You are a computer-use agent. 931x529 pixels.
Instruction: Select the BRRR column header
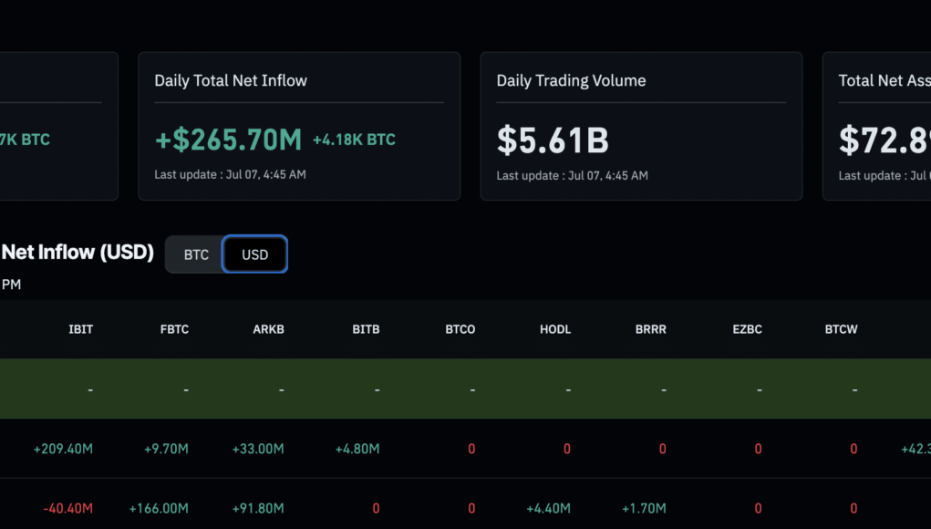pos(651,329)
